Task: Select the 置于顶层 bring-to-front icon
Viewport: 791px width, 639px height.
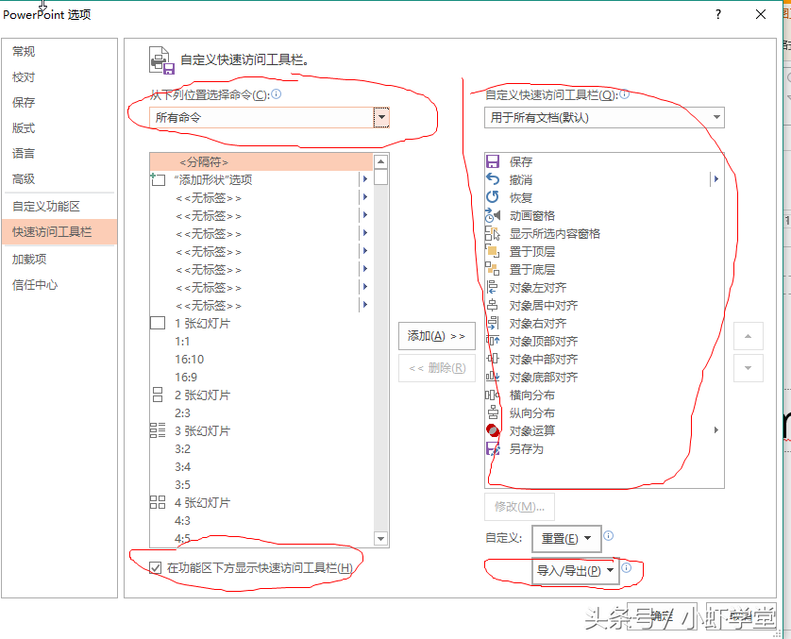Action: (x=493, y=251)
